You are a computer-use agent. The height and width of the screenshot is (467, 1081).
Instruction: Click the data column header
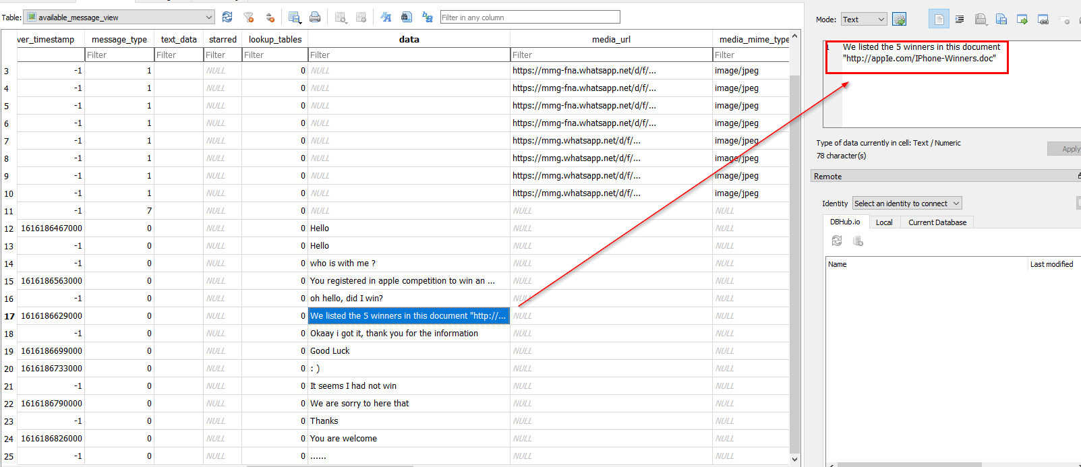[x=409, y=39]
